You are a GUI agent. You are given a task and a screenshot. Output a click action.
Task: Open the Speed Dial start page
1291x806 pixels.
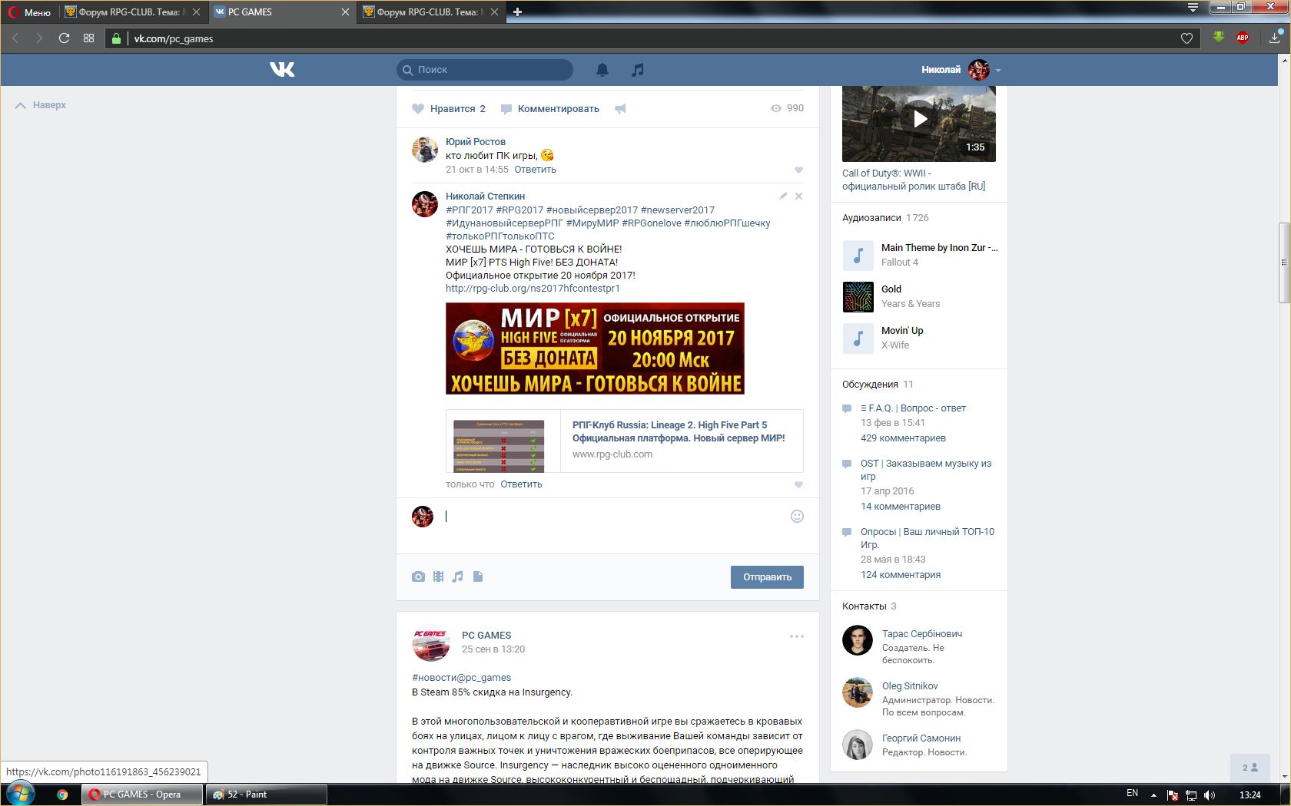pos(89,38)
